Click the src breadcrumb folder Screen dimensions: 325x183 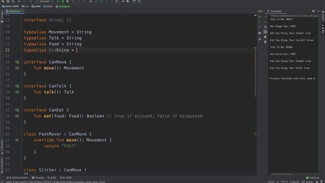[25, 6]
